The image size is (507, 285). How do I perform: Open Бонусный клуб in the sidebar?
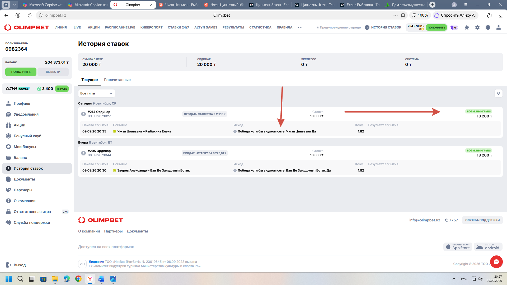click(x=37, y=136)
